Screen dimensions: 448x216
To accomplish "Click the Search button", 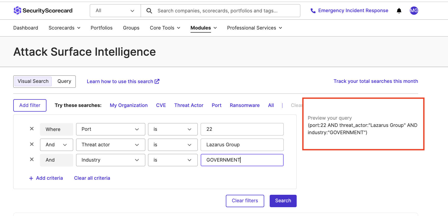I will [x=283, y=201].
